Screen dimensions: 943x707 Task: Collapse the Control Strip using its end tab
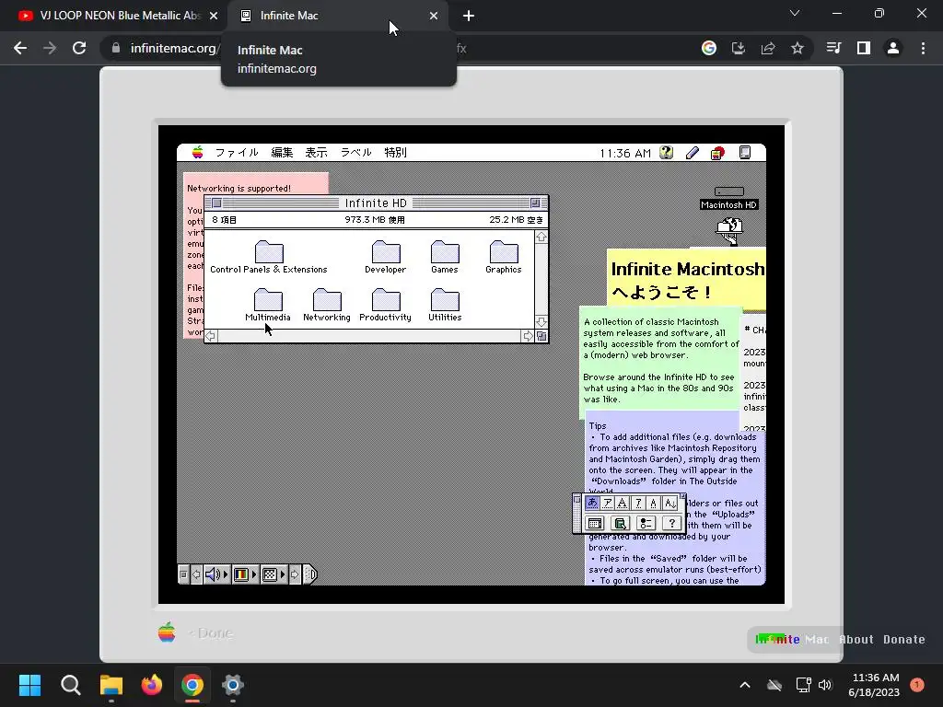[309, 574]
